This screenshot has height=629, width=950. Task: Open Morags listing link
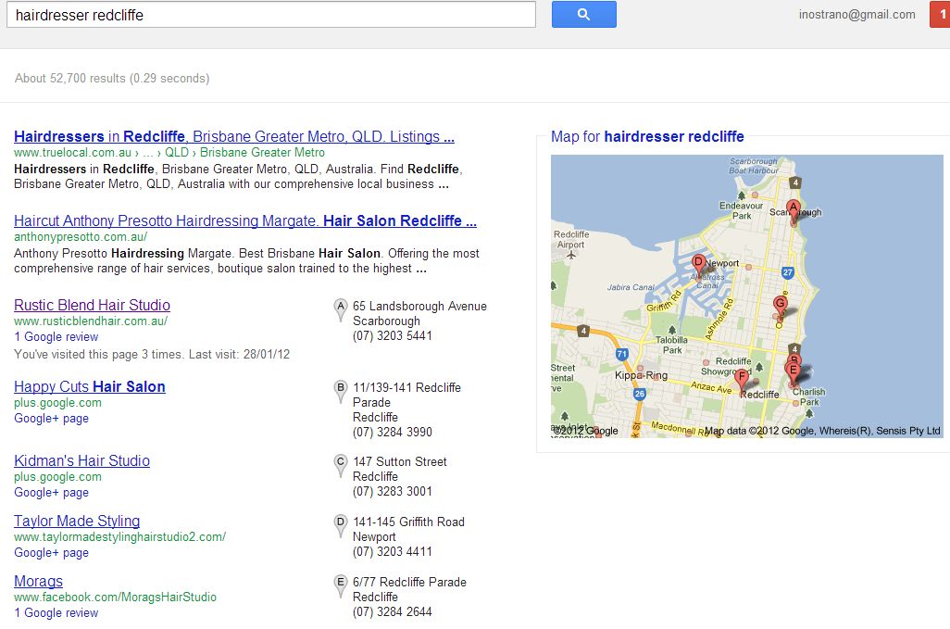point(38,581)
